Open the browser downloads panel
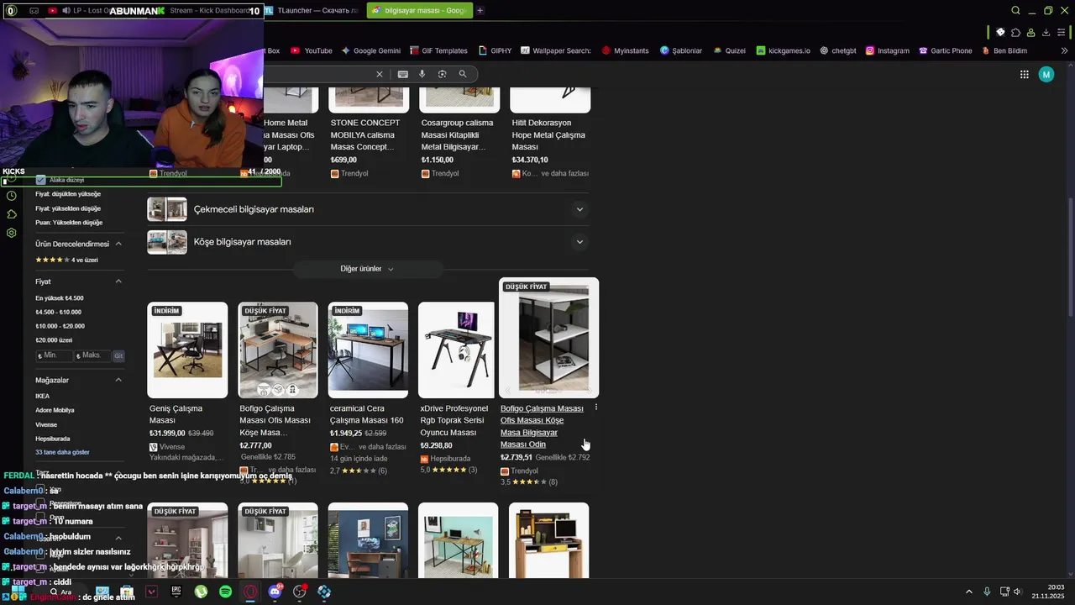This screenshot has width=1075, height=605. (1046, 32)
